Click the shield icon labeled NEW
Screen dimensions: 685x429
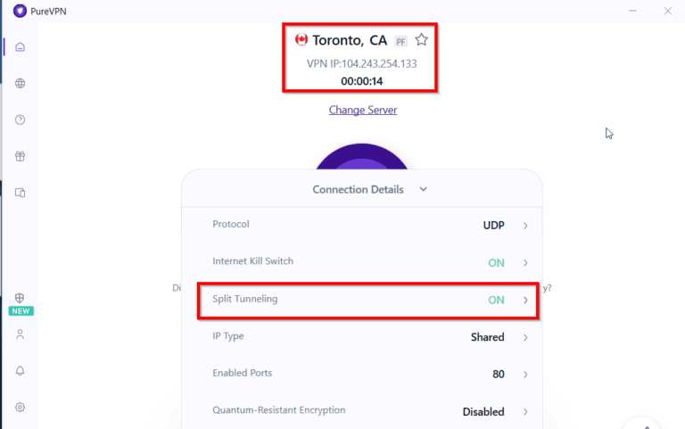[20, 298]
